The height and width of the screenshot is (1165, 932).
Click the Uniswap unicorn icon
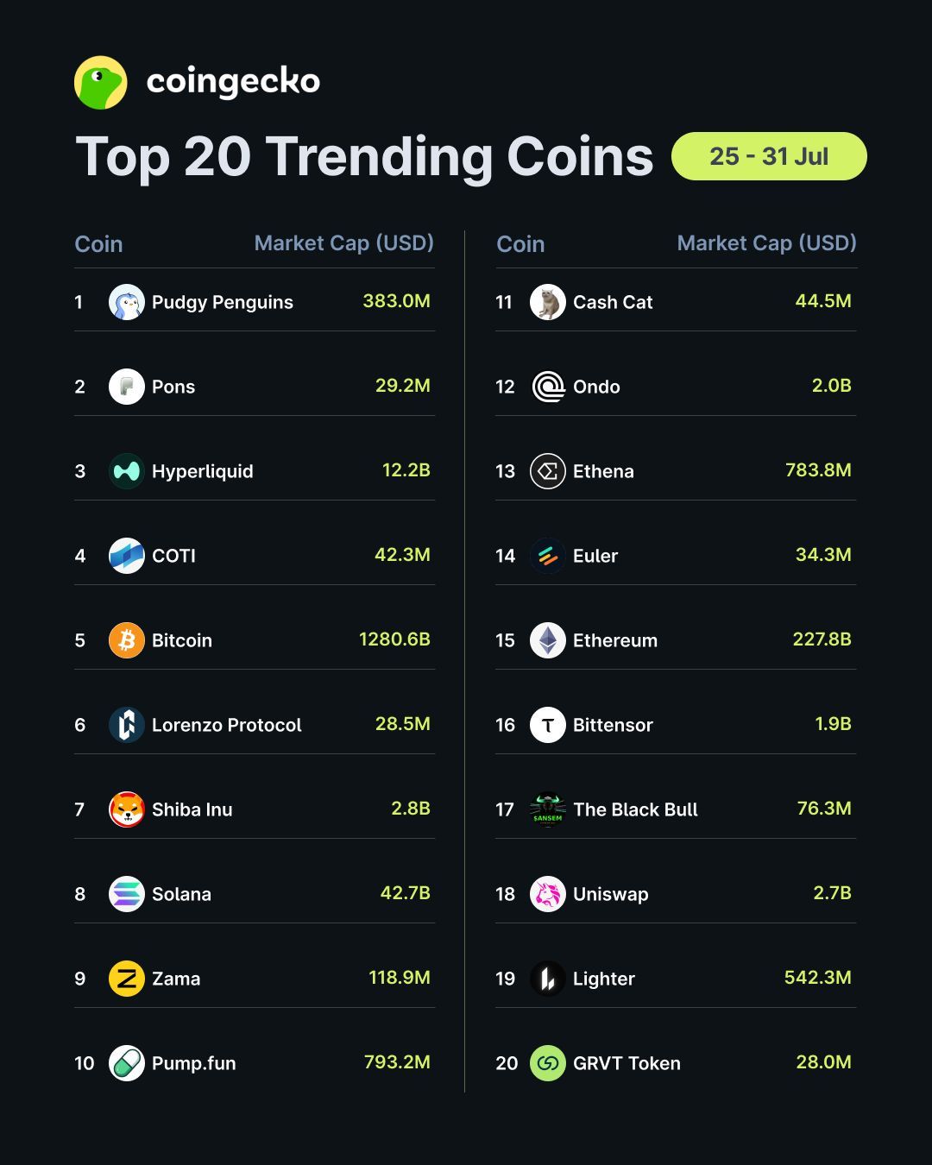pos(548,894)
